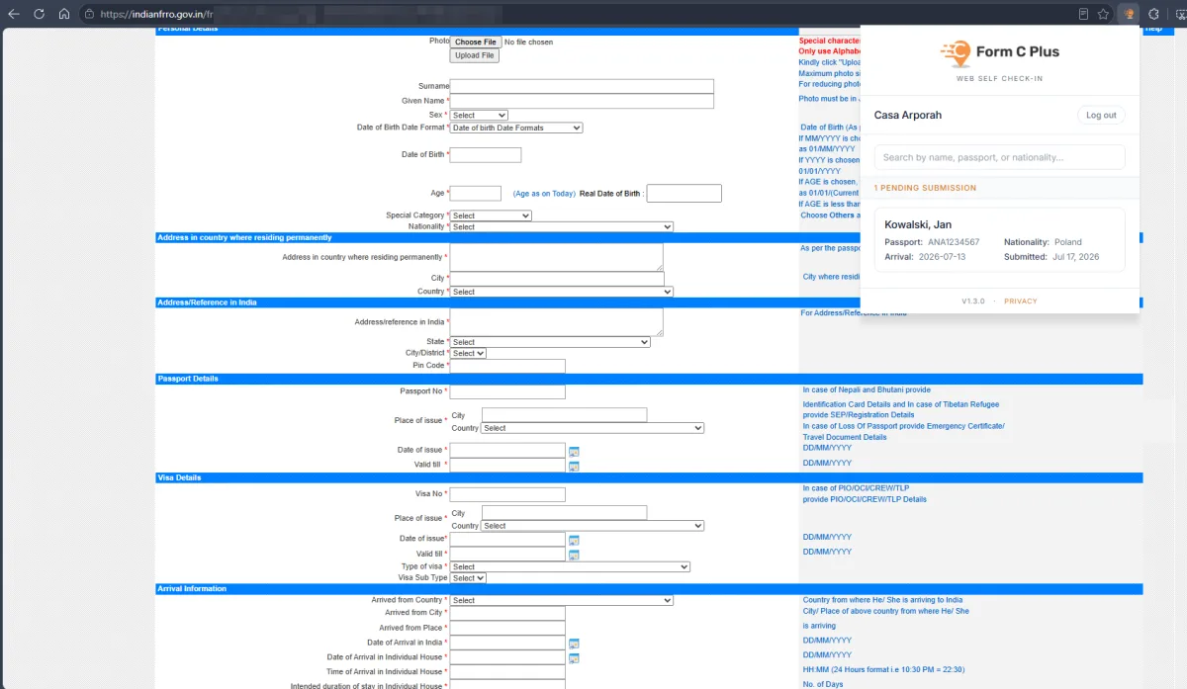The image size is (1187, 689).
Task: Click the V1.3.0 version label
Action: (x=972, y=301)
